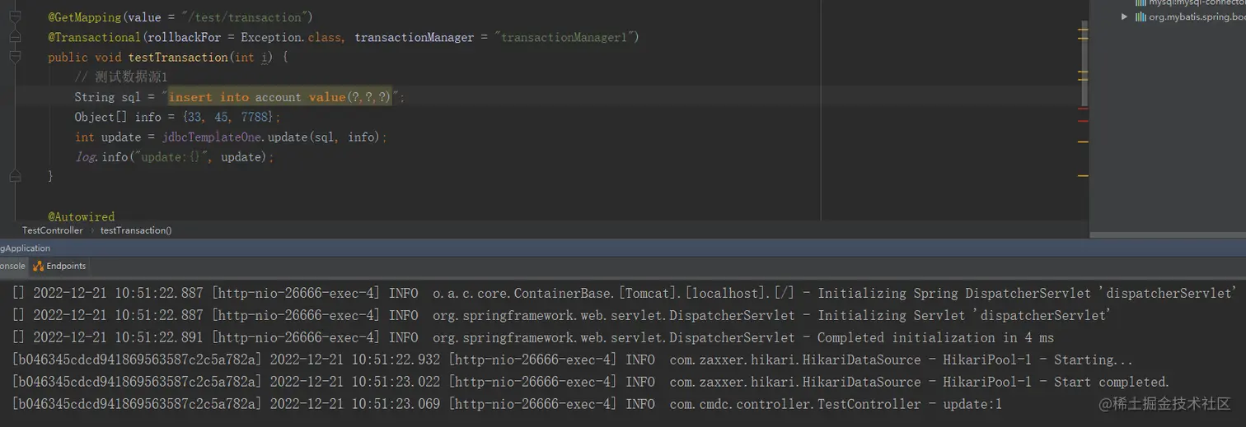The height and width of the screenshot is (427, 1246).
Task: Switch to the Console tab
Action: pos(12,266)
